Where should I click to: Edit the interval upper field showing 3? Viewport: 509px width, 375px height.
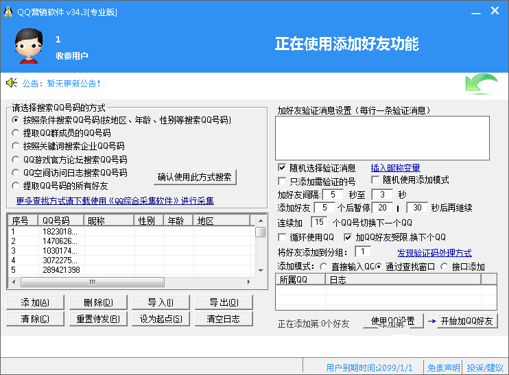pos(382,195)
